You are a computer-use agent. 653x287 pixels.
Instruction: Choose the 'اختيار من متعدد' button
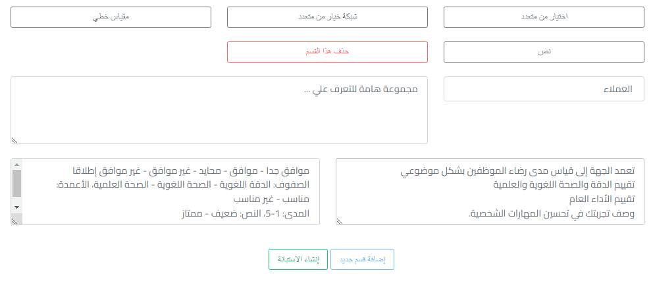click(x=544, y=17)
